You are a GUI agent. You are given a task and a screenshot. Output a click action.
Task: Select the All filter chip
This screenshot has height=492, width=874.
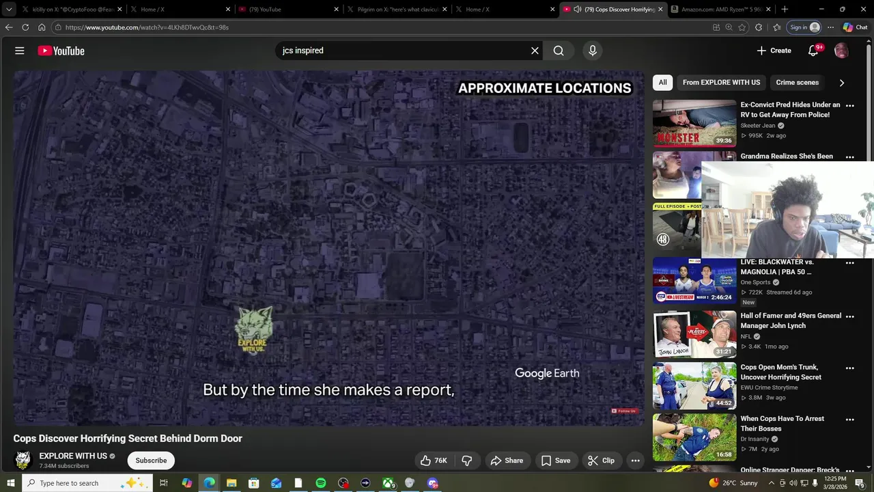[662, 83]
